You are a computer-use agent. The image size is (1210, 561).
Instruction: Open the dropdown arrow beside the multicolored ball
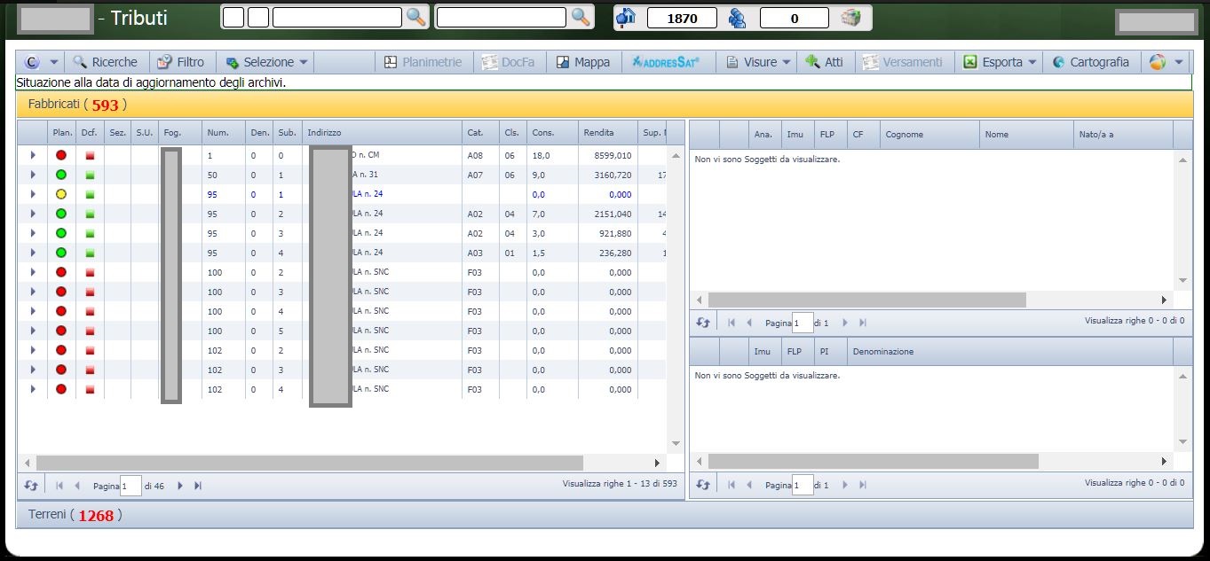pyautogui.click(x=1179, y=62)
